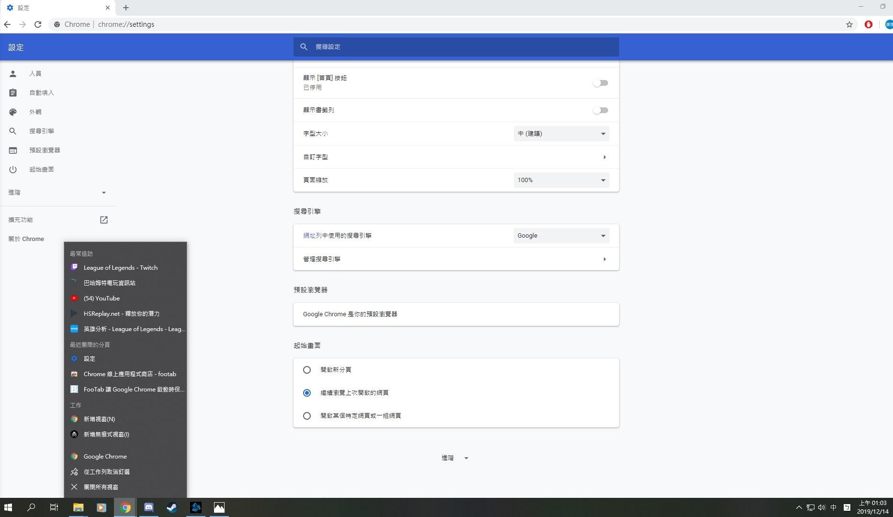Click the 搜尋引擎 magnifier icon in sidebar
This screenshot has height=517, width=893.
(x=13, y=131)
